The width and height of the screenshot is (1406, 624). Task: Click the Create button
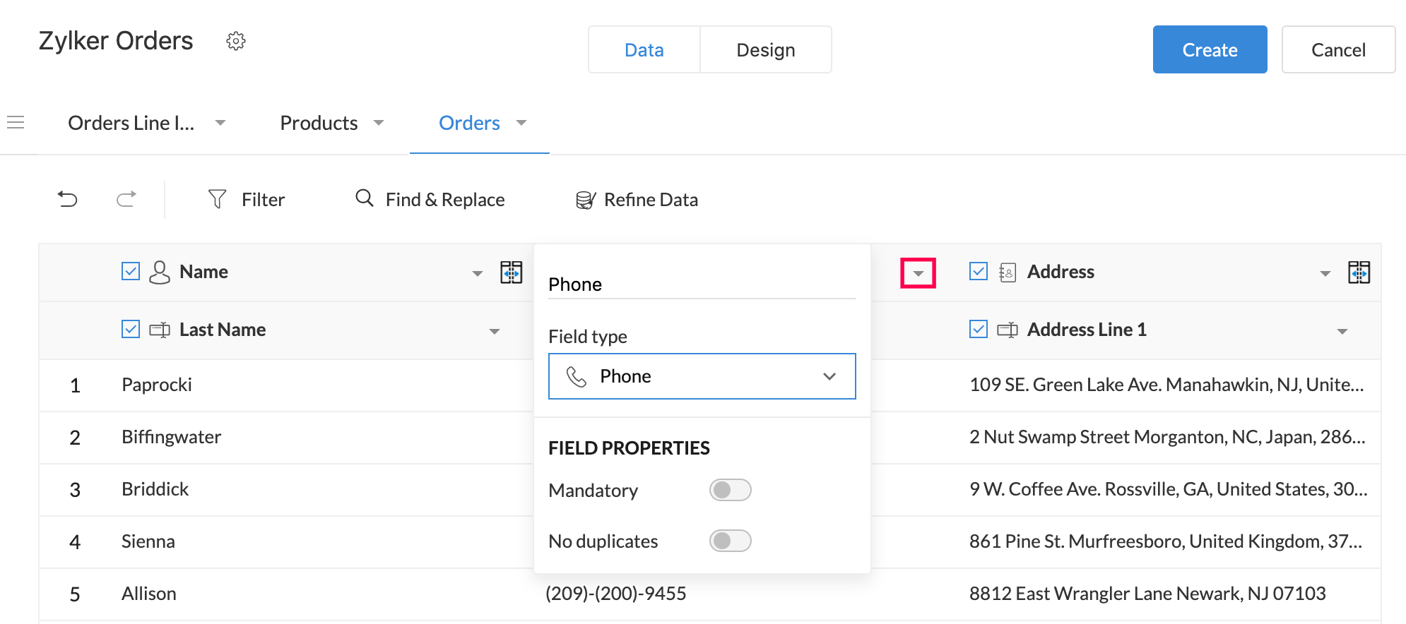pos(1210,50)
